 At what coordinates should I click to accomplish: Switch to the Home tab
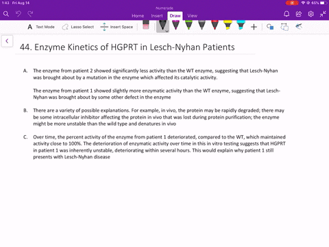(x=138, y=16)
